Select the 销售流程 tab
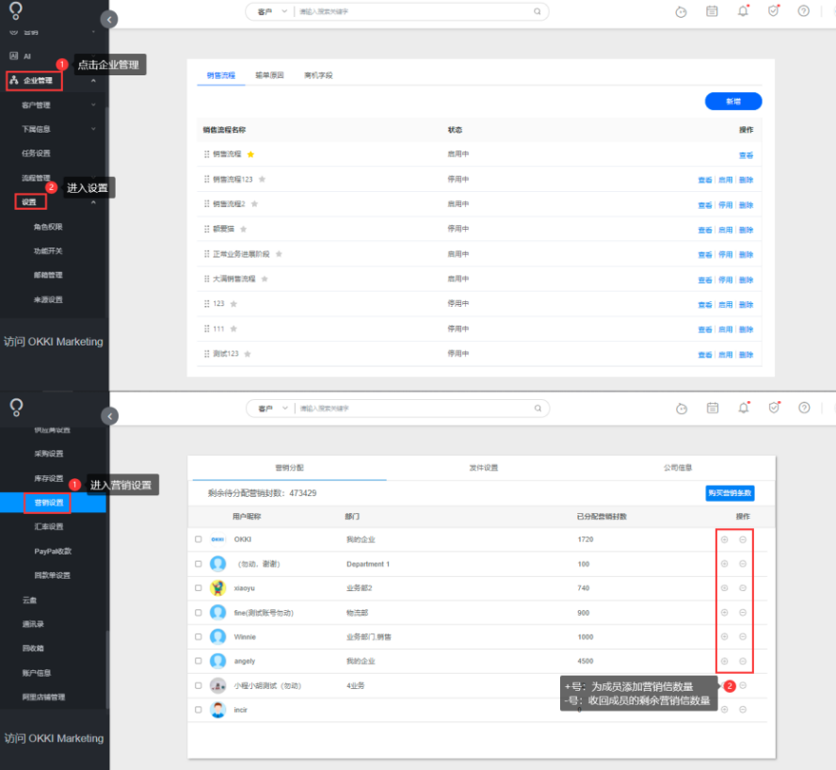 coord(220,75)
